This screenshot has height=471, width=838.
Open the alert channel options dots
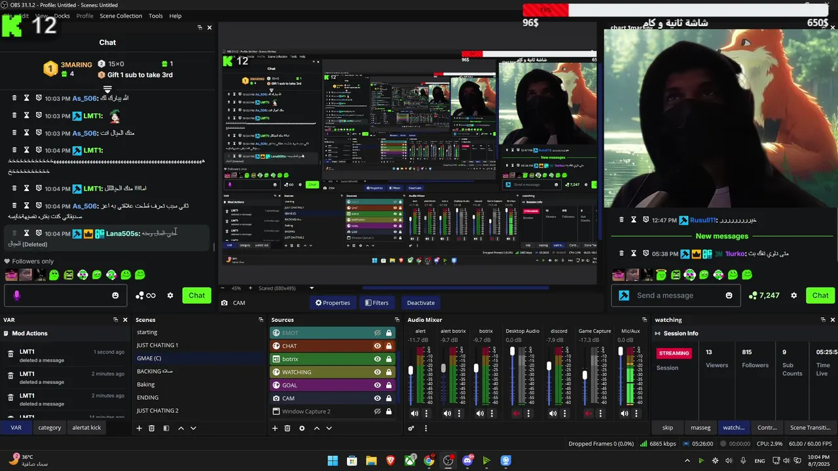click(427, 413)
